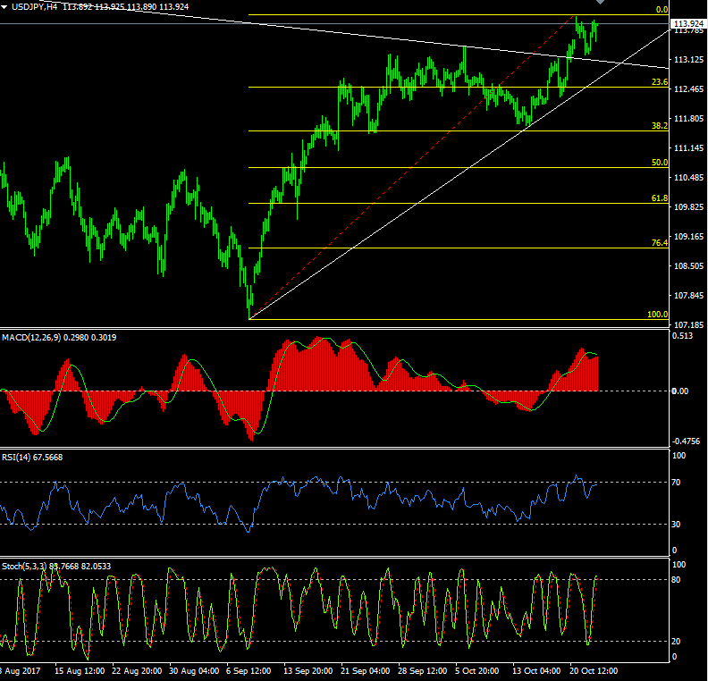The image size is (708, 681).
Task: Click time axis label 15 Aug 12:00
Action: pyautogui.click(x=80, y=670)
